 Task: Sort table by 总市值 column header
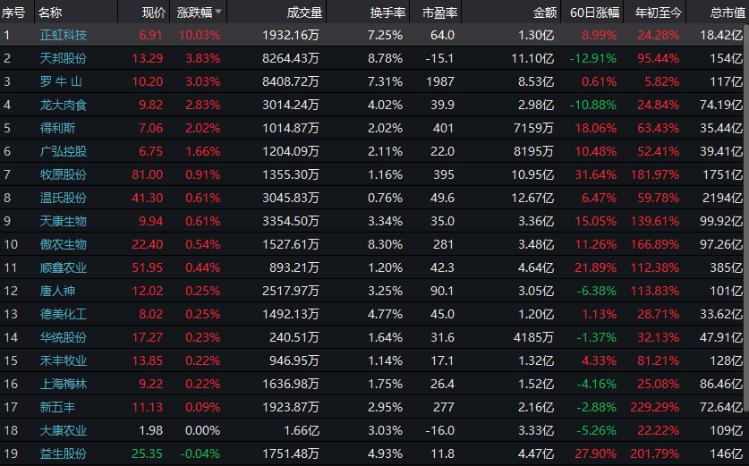[728, 13]
